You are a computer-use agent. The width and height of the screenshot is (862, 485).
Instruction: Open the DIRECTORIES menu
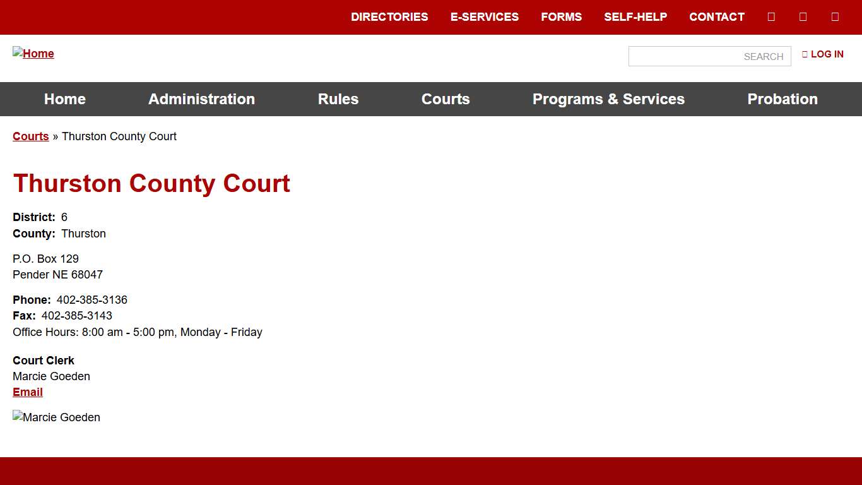389,17
